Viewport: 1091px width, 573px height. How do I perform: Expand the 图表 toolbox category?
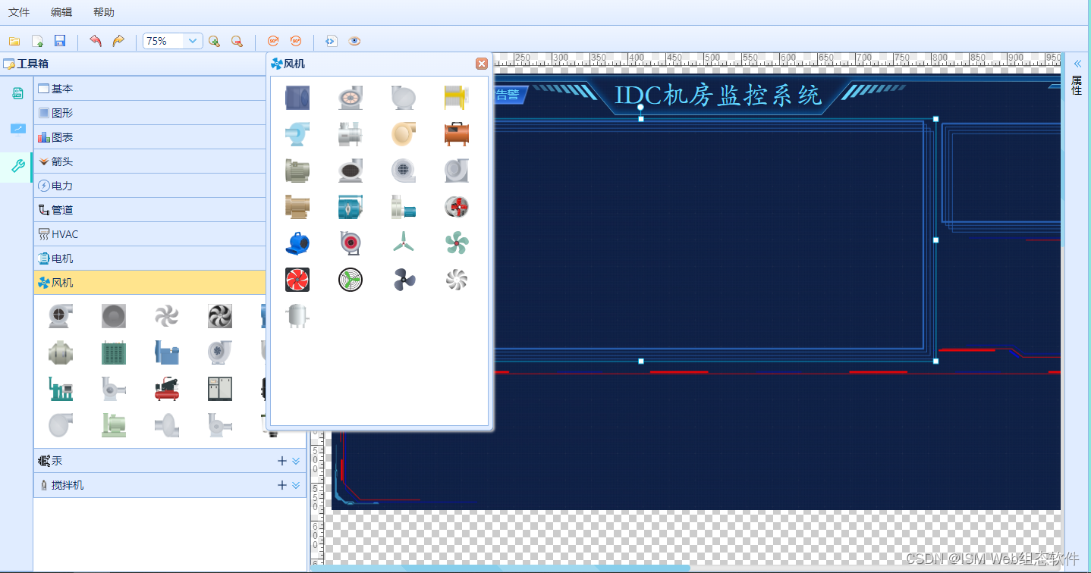151,137
